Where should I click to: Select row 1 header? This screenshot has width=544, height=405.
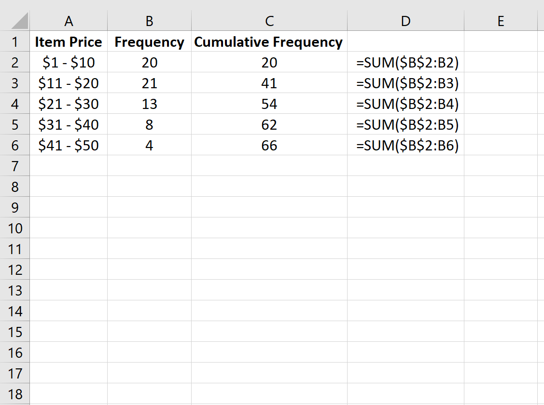point(15,42)
